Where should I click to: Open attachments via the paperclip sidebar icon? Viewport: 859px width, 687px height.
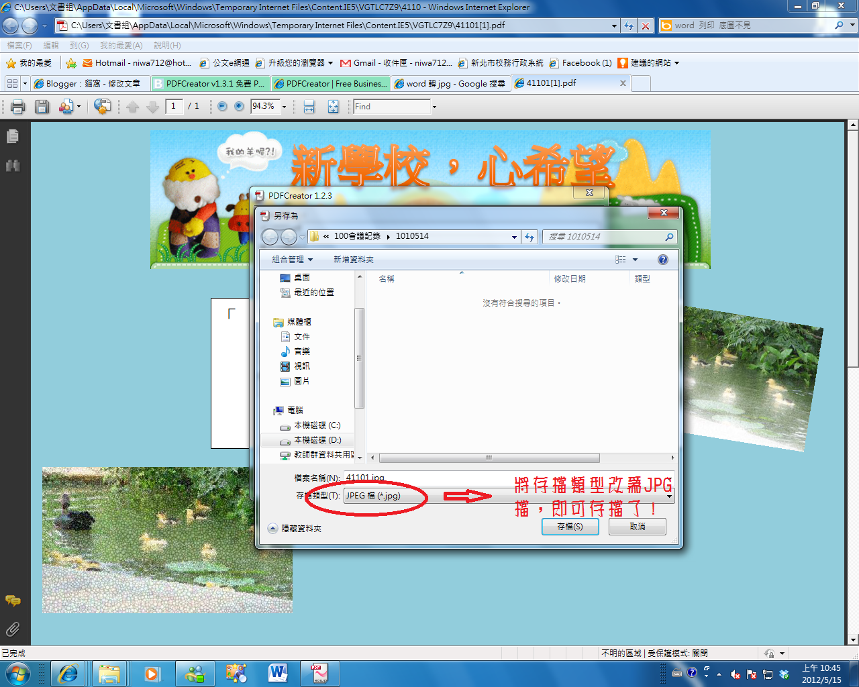pos(11,627)
